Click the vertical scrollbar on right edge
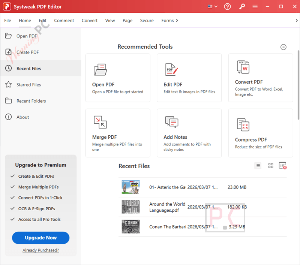300x265 pixels. coord(298,85)
